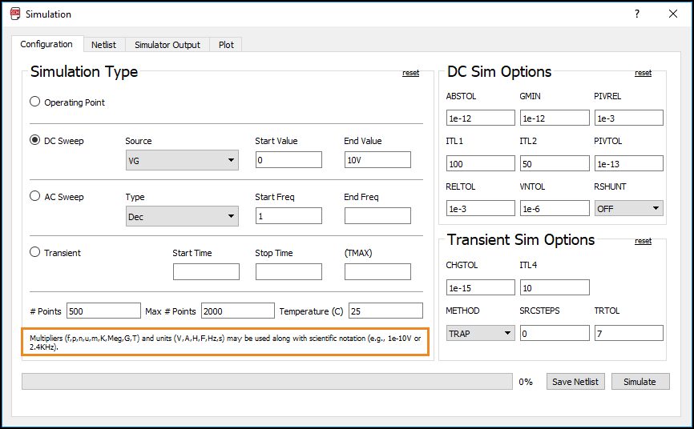Click the simulation progress bar
This screenshot has width=694, height=429.
tap(267, 382)
